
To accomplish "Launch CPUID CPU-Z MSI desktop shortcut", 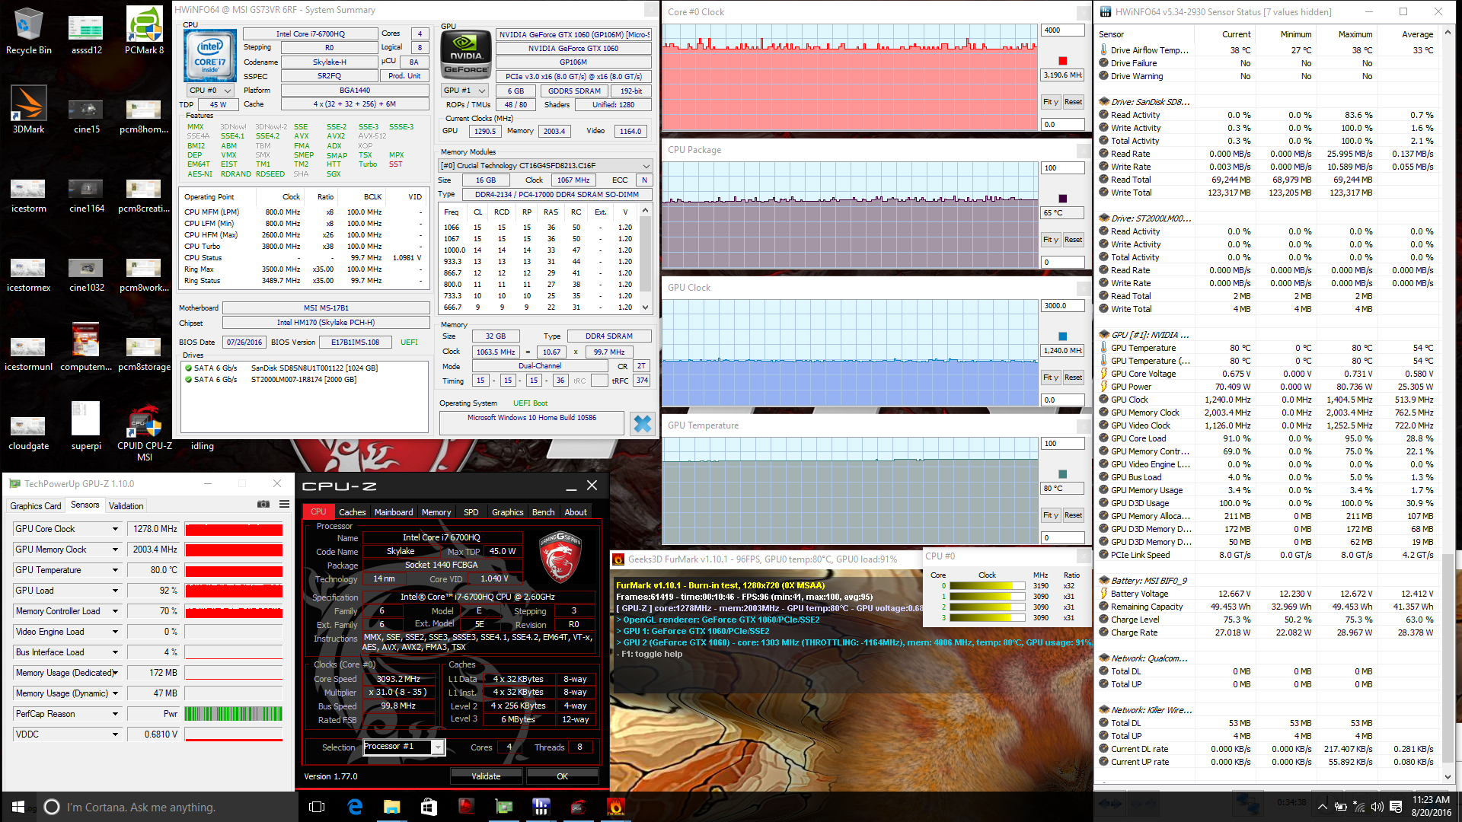I will (144, 432).
